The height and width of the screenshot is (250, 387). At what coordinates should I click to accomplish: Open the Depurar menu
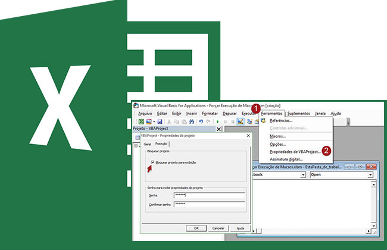[230, 113]
